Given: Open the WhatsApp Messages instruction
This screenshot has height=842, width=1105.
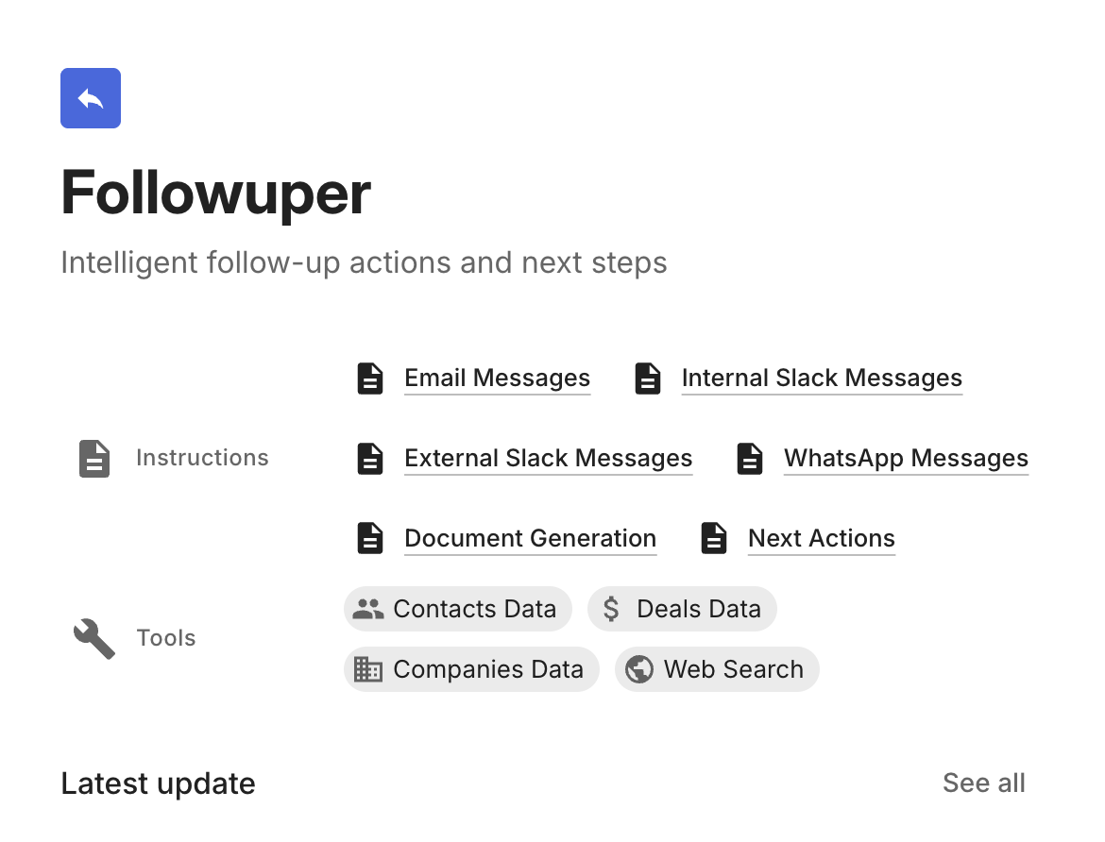Looking at the screenshot, I should pyautogui.click(x=906, y=459).
